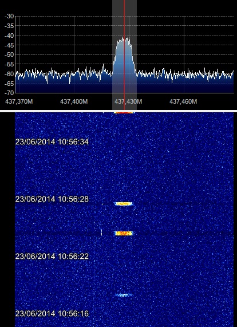Click the -30 dB scale label
Image resolution: width=237 pixels, height=327 pixels.
coord(9,16)
